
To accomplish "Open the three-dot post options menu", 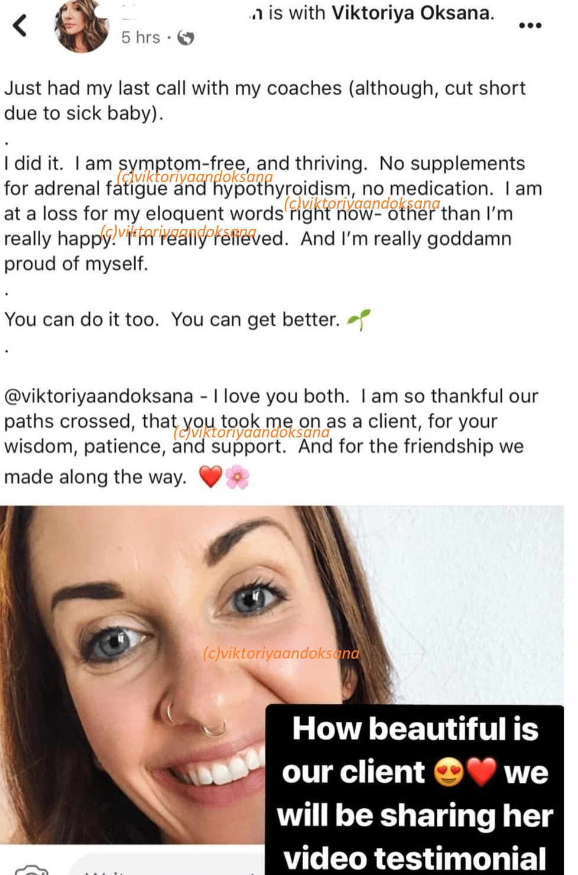I will click(530, 25).
